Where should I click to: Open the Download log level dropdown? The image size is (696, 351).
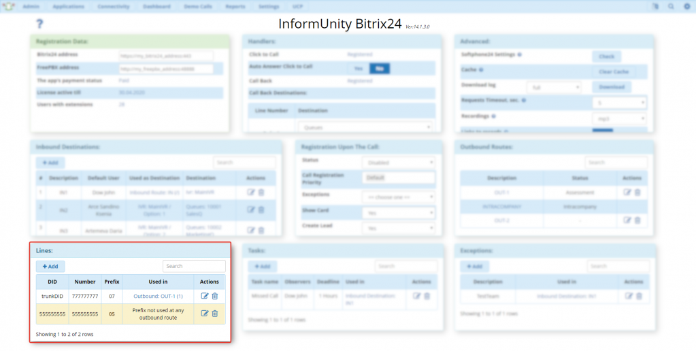point(554,88)
